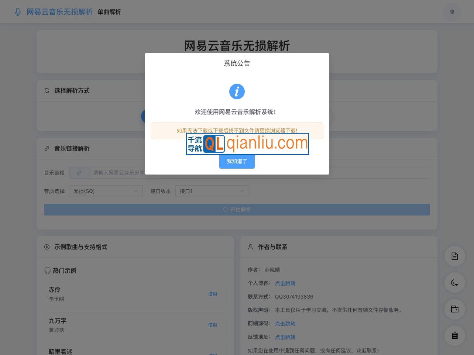Click 使用 next to the song 赤伶
Screen dimensions: 474x355
tap(213, 294)
